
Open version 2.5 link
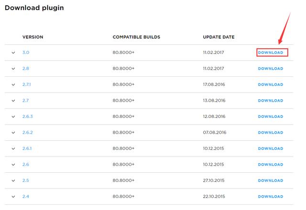25,180
